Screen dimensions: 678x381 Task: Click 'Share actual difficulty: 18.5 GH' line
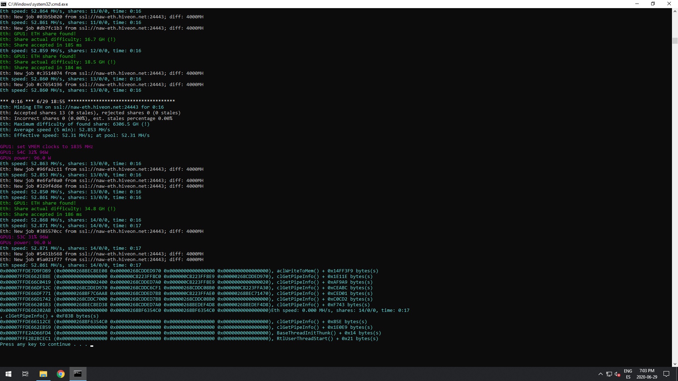(x=58, y=62)
